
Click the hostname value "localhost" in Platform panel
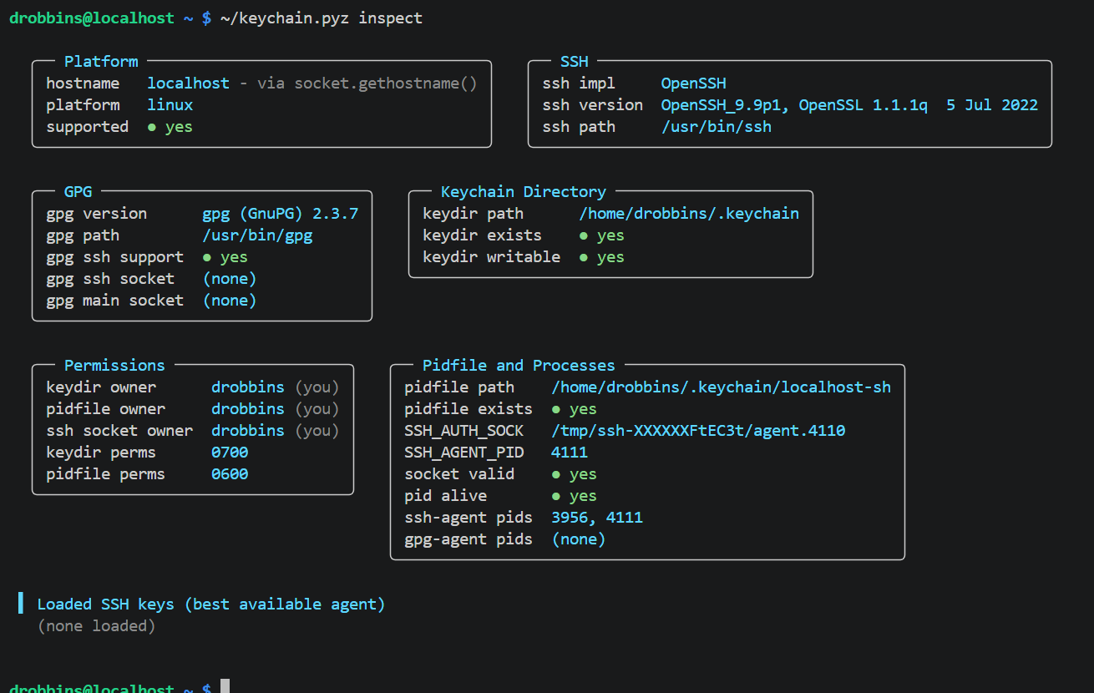click(189, 83)
